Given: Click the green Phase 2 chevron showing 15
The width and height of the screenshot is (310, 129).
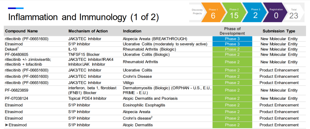Looking at the screenshot, I should click(234, 13).
